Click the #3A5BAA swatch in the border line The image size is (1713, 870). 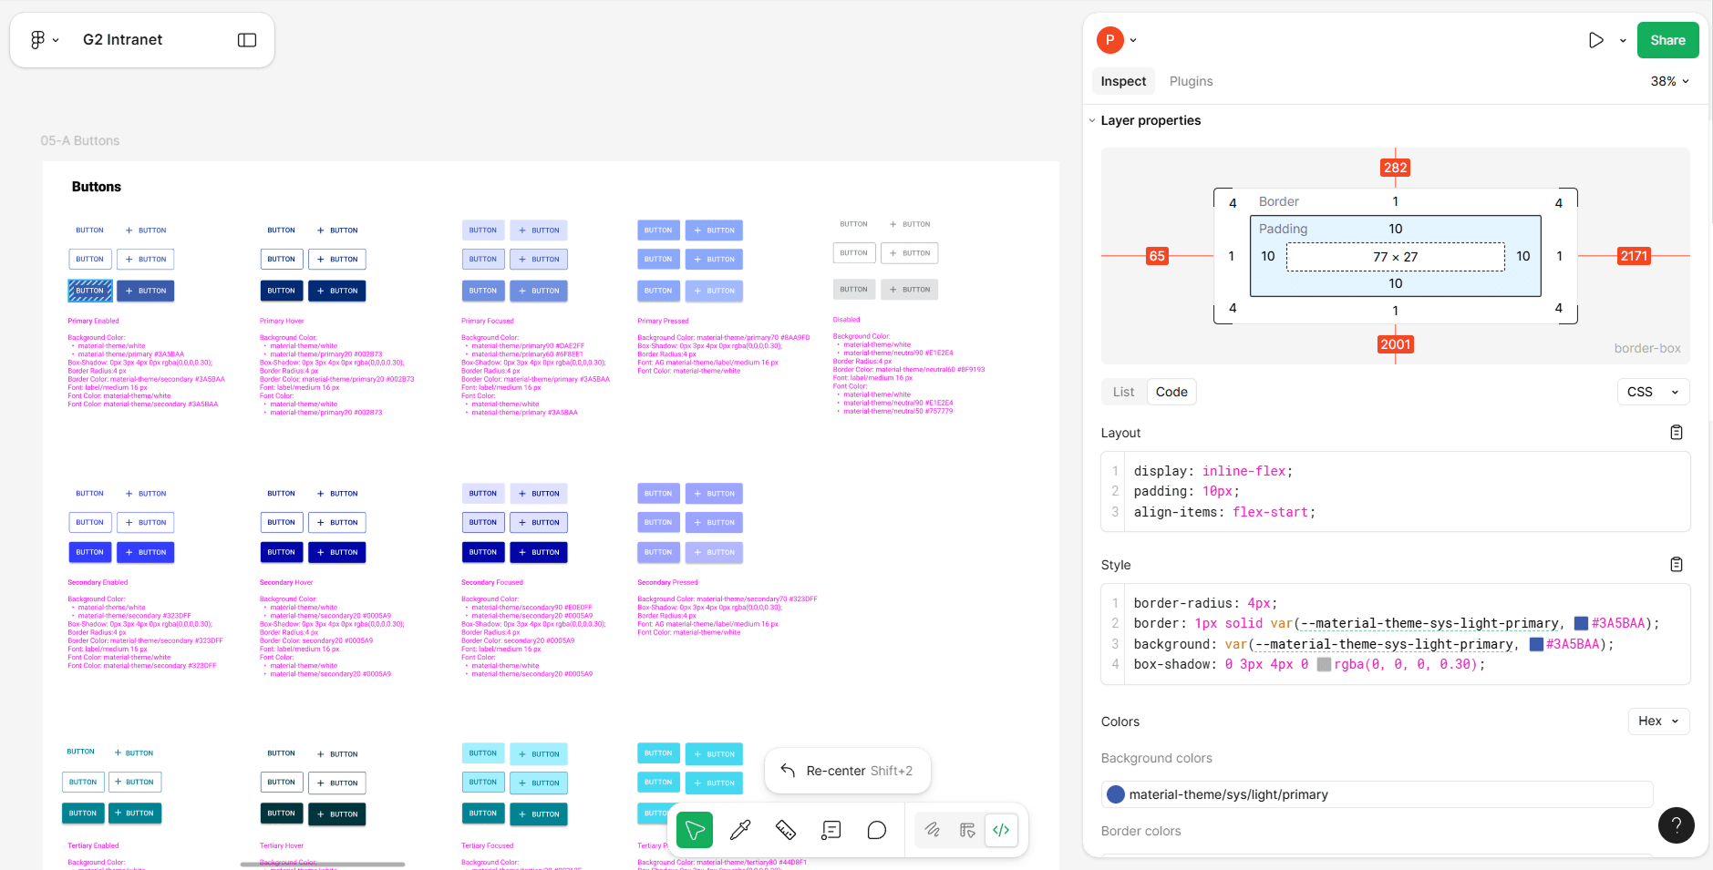1581,623
